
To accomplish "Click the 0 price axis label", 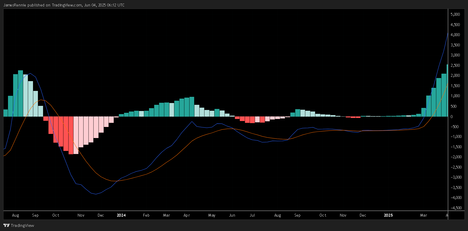I will (x=451, y=117).
